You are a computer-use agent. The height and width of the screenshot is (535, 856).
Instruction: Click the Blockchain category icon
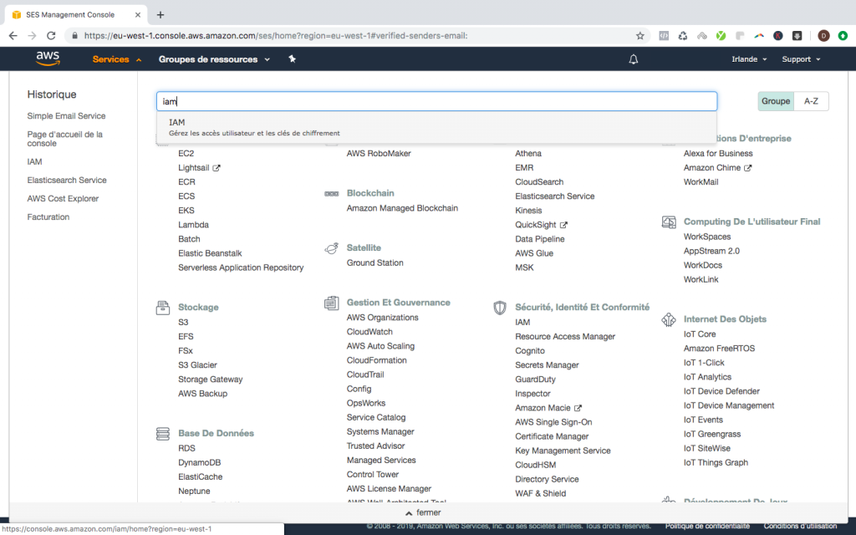click(x=331, y=193)
